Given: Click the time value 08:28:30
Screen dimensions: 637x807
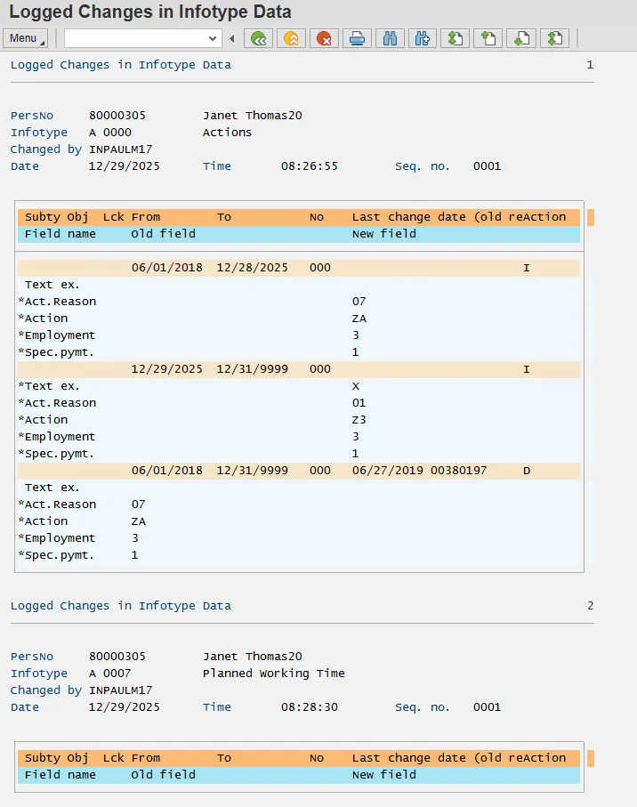Looking at the screenshot, I should 310,707.
